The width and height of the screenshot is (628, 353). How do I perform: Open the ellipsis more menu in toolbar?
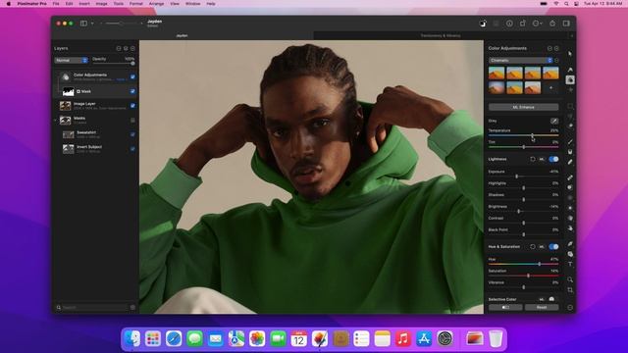[x=538, y=24]
